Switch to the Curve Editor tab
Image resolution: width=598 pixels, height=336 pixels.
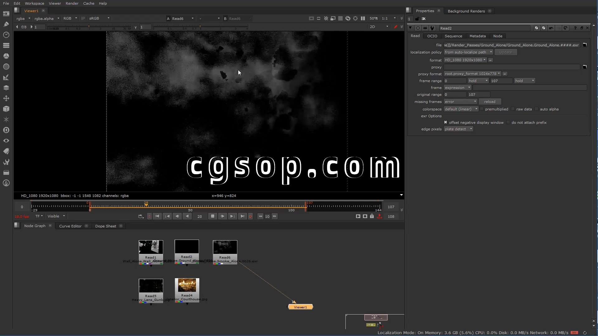click(x=70, y=226)
